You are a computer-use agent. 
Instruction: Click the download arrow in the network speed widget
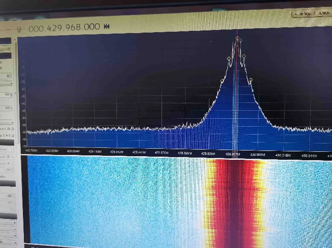click(x=296, y=13)
